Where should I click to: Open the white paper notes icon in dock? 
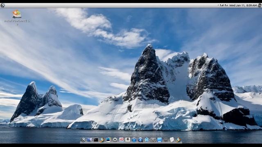(x=172, y=140)
